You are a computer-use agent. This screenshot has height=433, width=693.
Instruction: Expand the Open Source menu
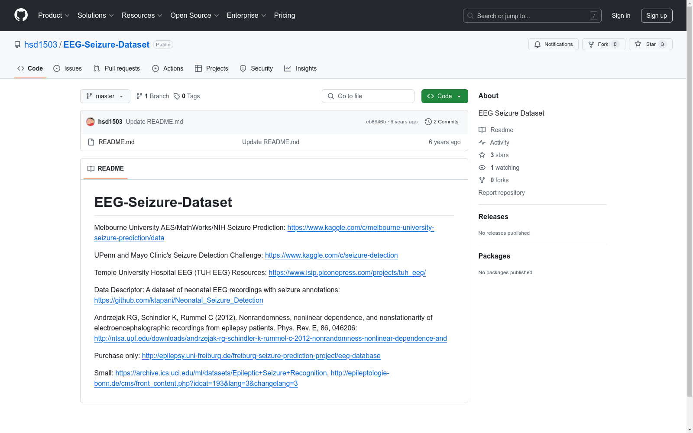pos(194,15)
